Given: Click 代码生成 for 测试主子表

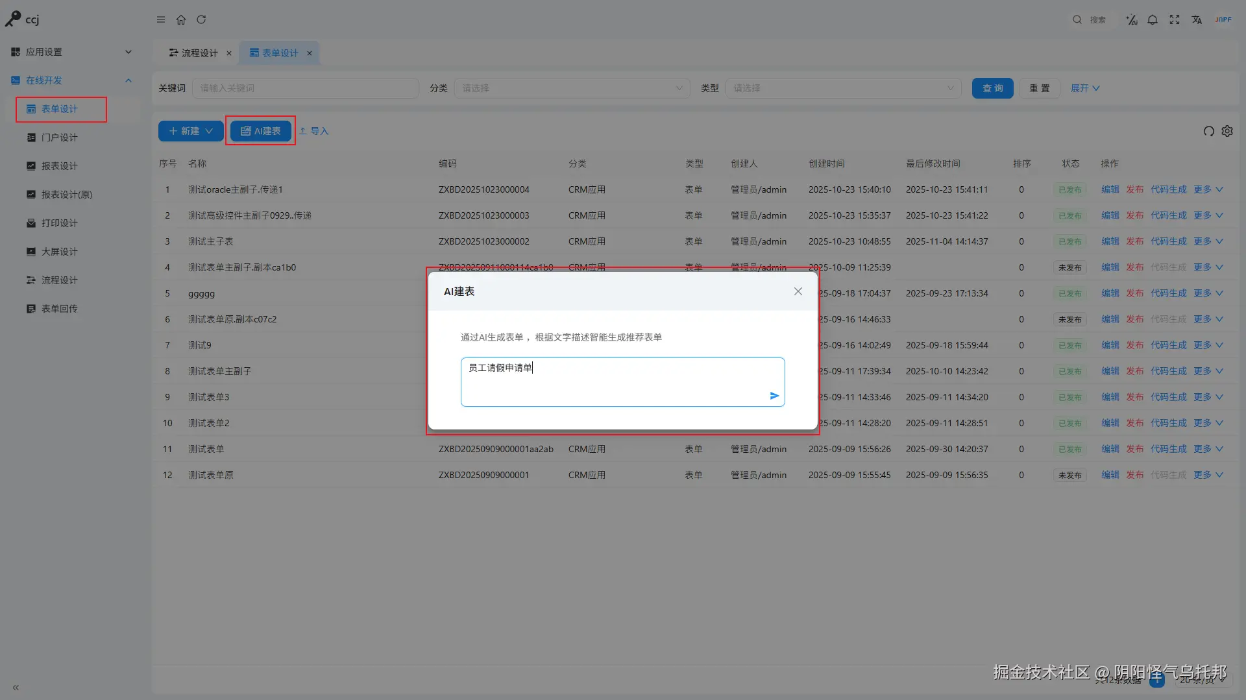Looking at the screenshot, I should coord(1169,241).
